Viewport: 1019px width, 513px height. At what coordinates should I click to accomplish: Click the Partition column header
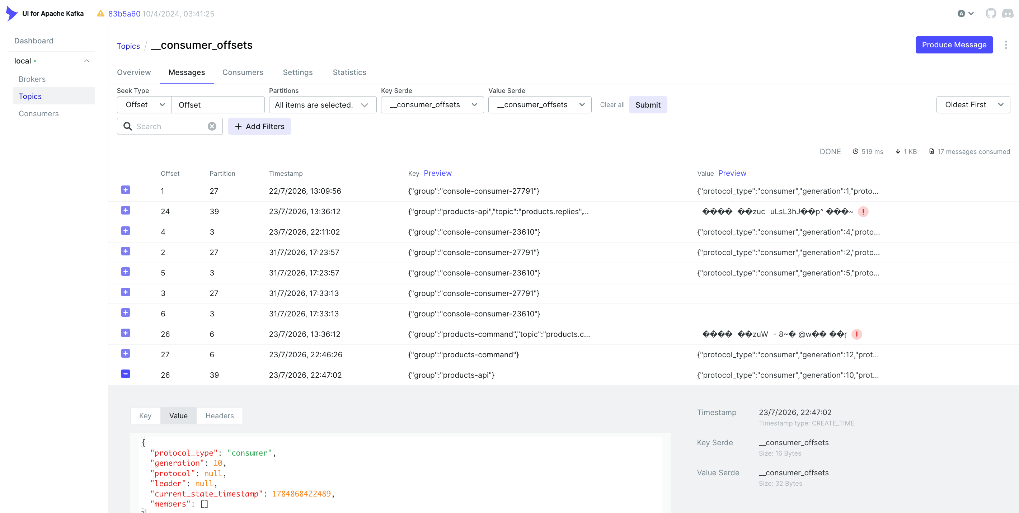pyautogui.click(x=222, y=174)
